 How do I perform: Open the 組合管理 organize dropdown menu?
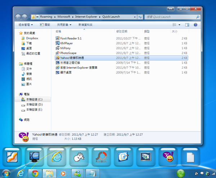(x=26, y=25)
